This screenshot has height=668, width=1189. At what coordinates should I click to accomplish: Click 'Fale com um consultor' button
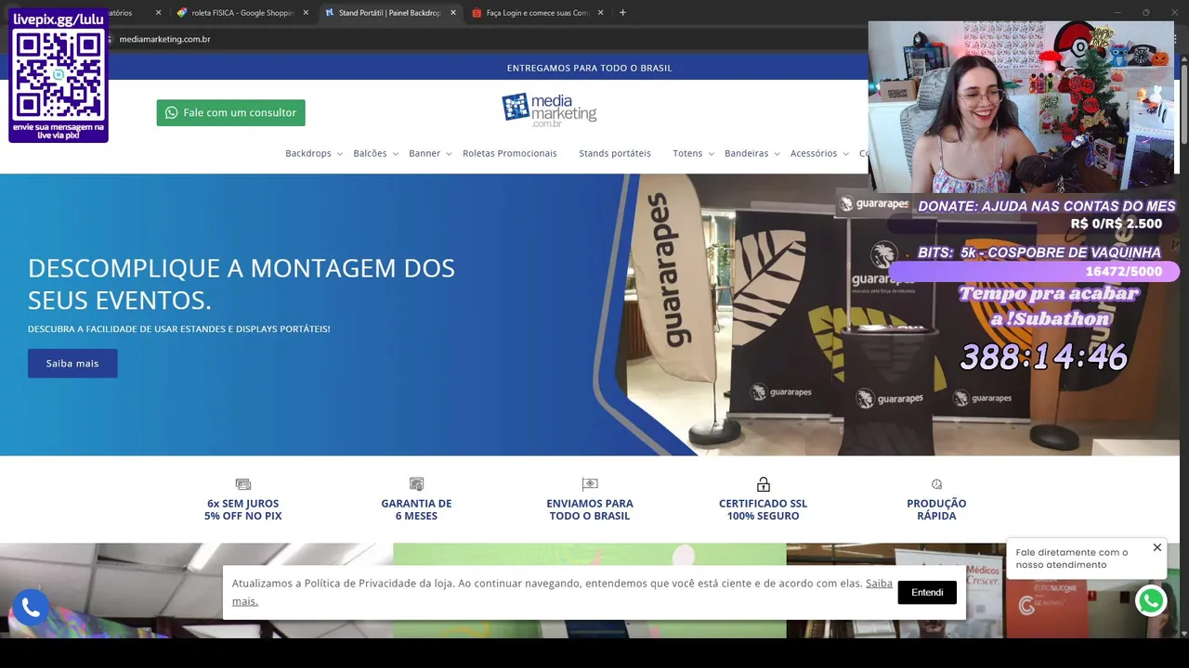230,112
